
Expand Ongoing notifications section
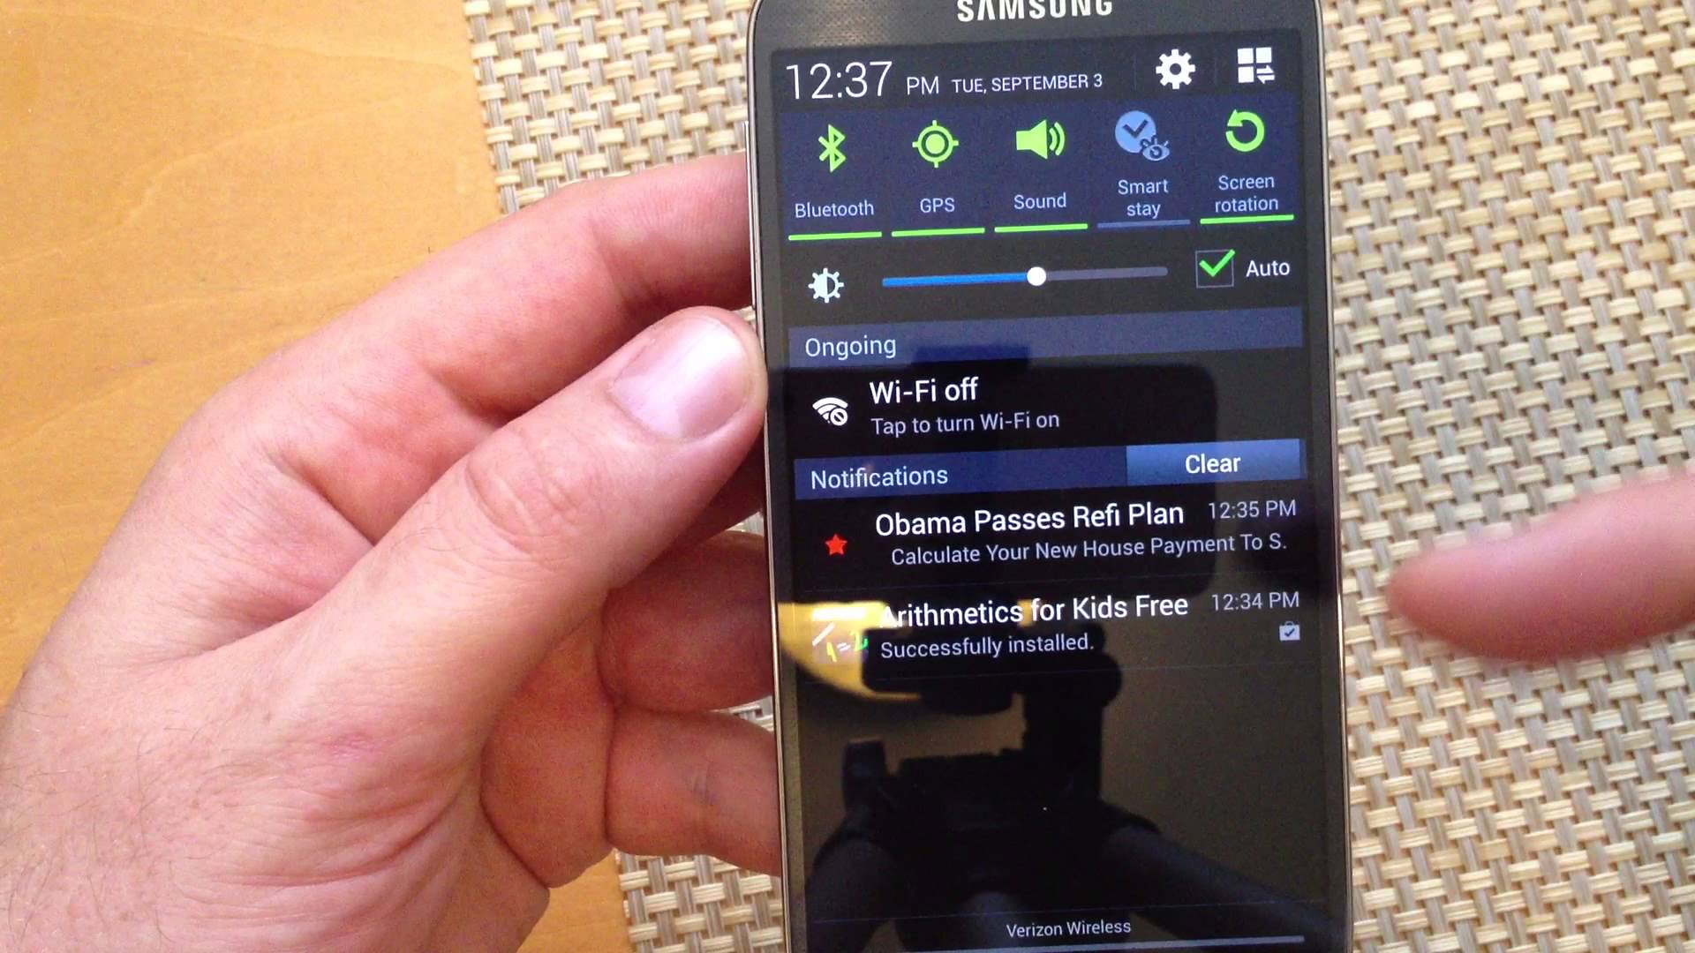850,346
